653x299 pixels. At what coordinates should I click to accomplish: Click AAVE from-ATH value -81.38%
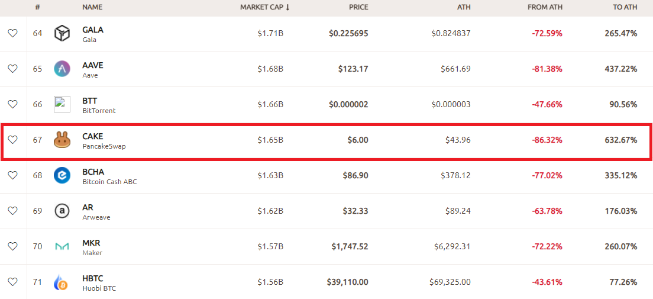(547, 69)
